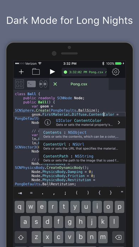Viewport: 139px width, 247px height.
Task: Toggle the shift key
Action: click(21, 237)
